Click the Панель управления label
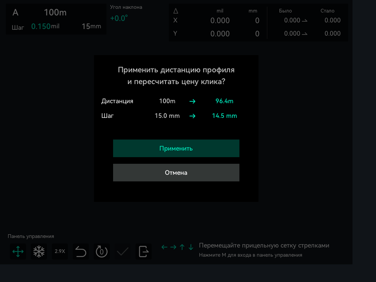Screen dimensions: 376x282 point(31,236)
